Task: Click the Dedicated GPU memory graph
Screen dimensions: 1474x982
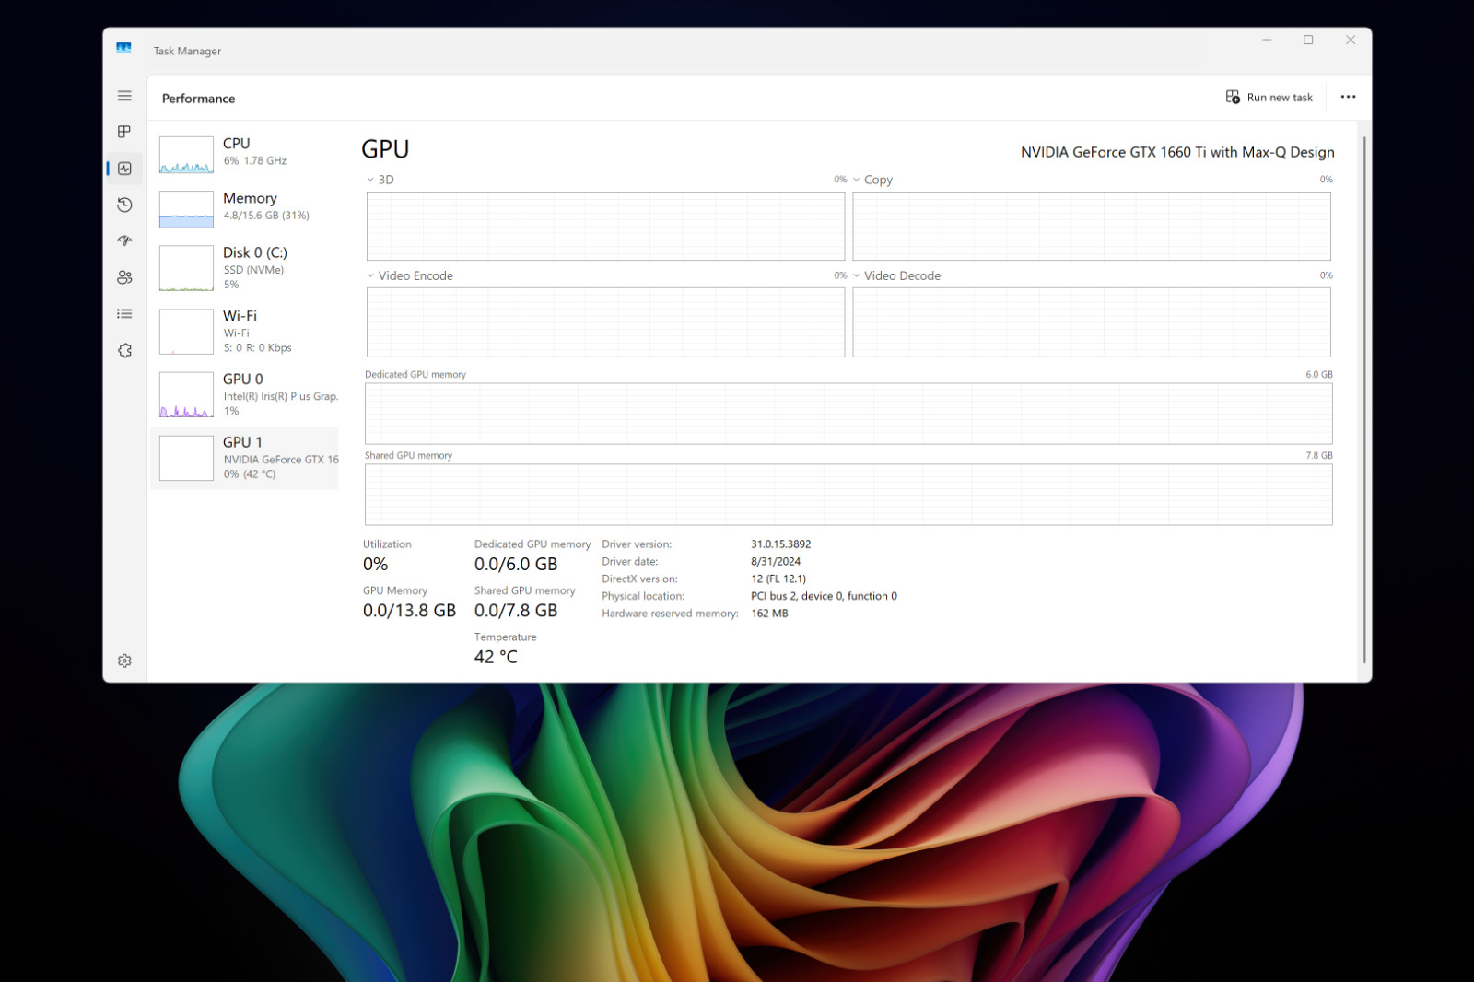Action: [x=848, y=414]
